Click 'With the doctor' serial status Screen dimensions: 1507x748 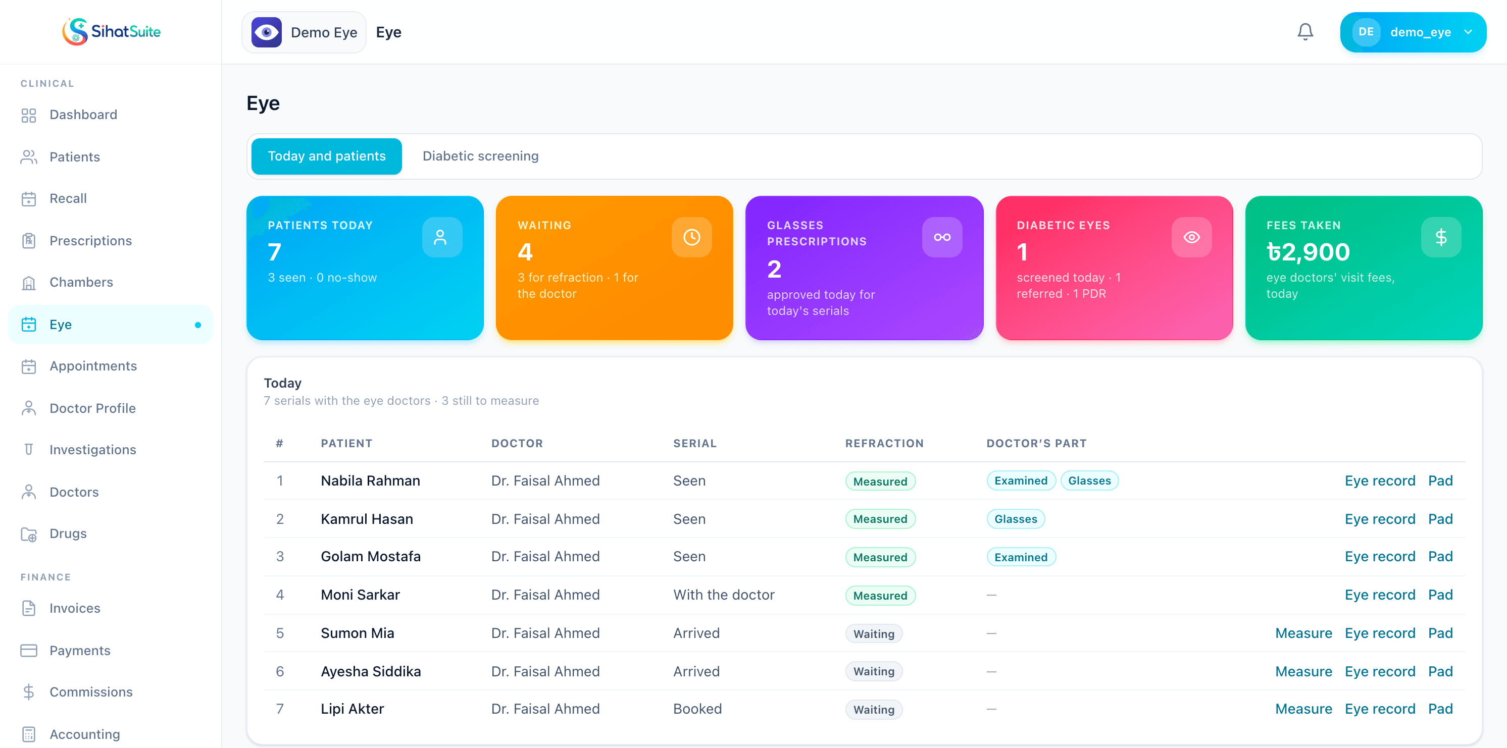click(x=724, y=595)
